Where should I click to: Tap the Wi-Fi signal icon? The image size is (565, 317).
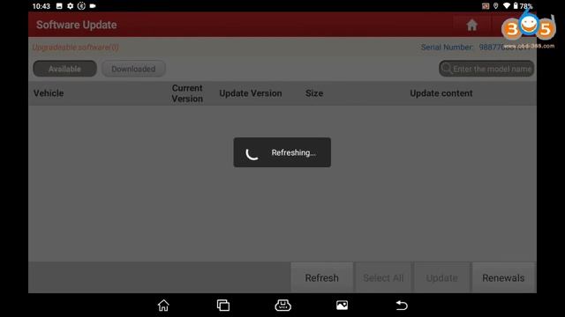click(x=507, y=6)
